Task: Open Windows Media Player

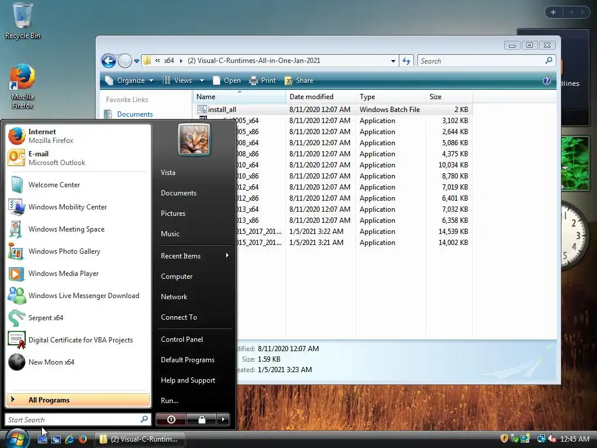Action: click(79, 274)
